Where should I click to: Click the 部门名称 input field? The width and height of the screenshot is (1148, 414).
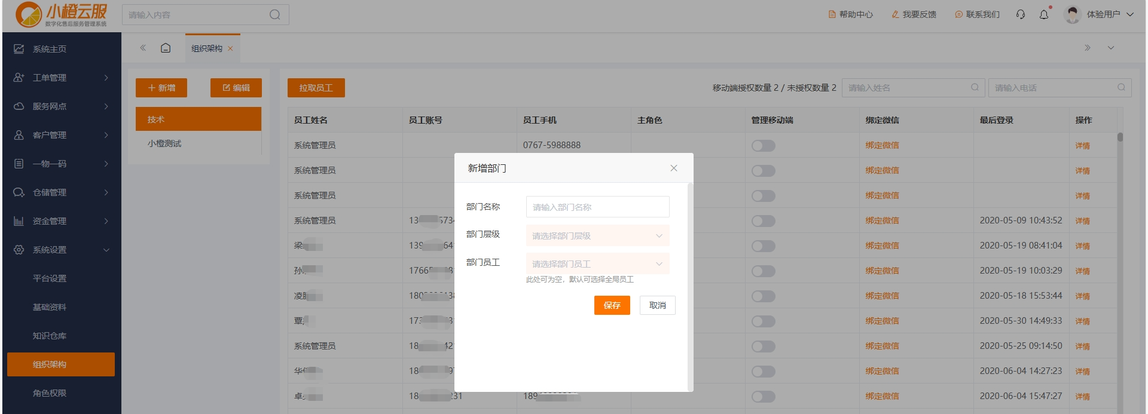pyautogui.click(x=597, y=207)
